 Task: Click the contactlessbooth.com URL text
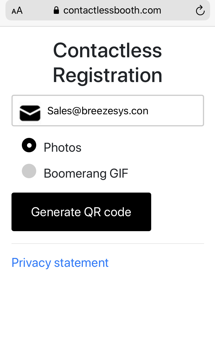(112, 10)
